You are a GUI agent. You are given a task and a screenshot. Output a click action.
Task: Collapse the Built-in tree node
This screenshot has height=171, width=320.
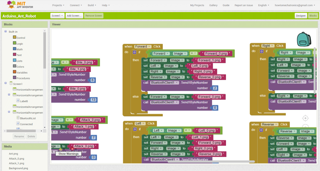[x=5, y=31]
